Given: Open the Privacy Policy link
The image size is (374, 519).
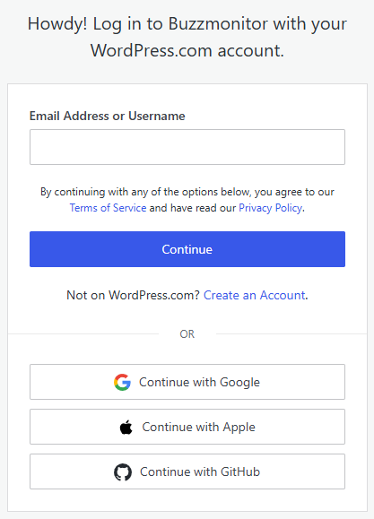Looking at the screenshot, I should pos(271,208).
